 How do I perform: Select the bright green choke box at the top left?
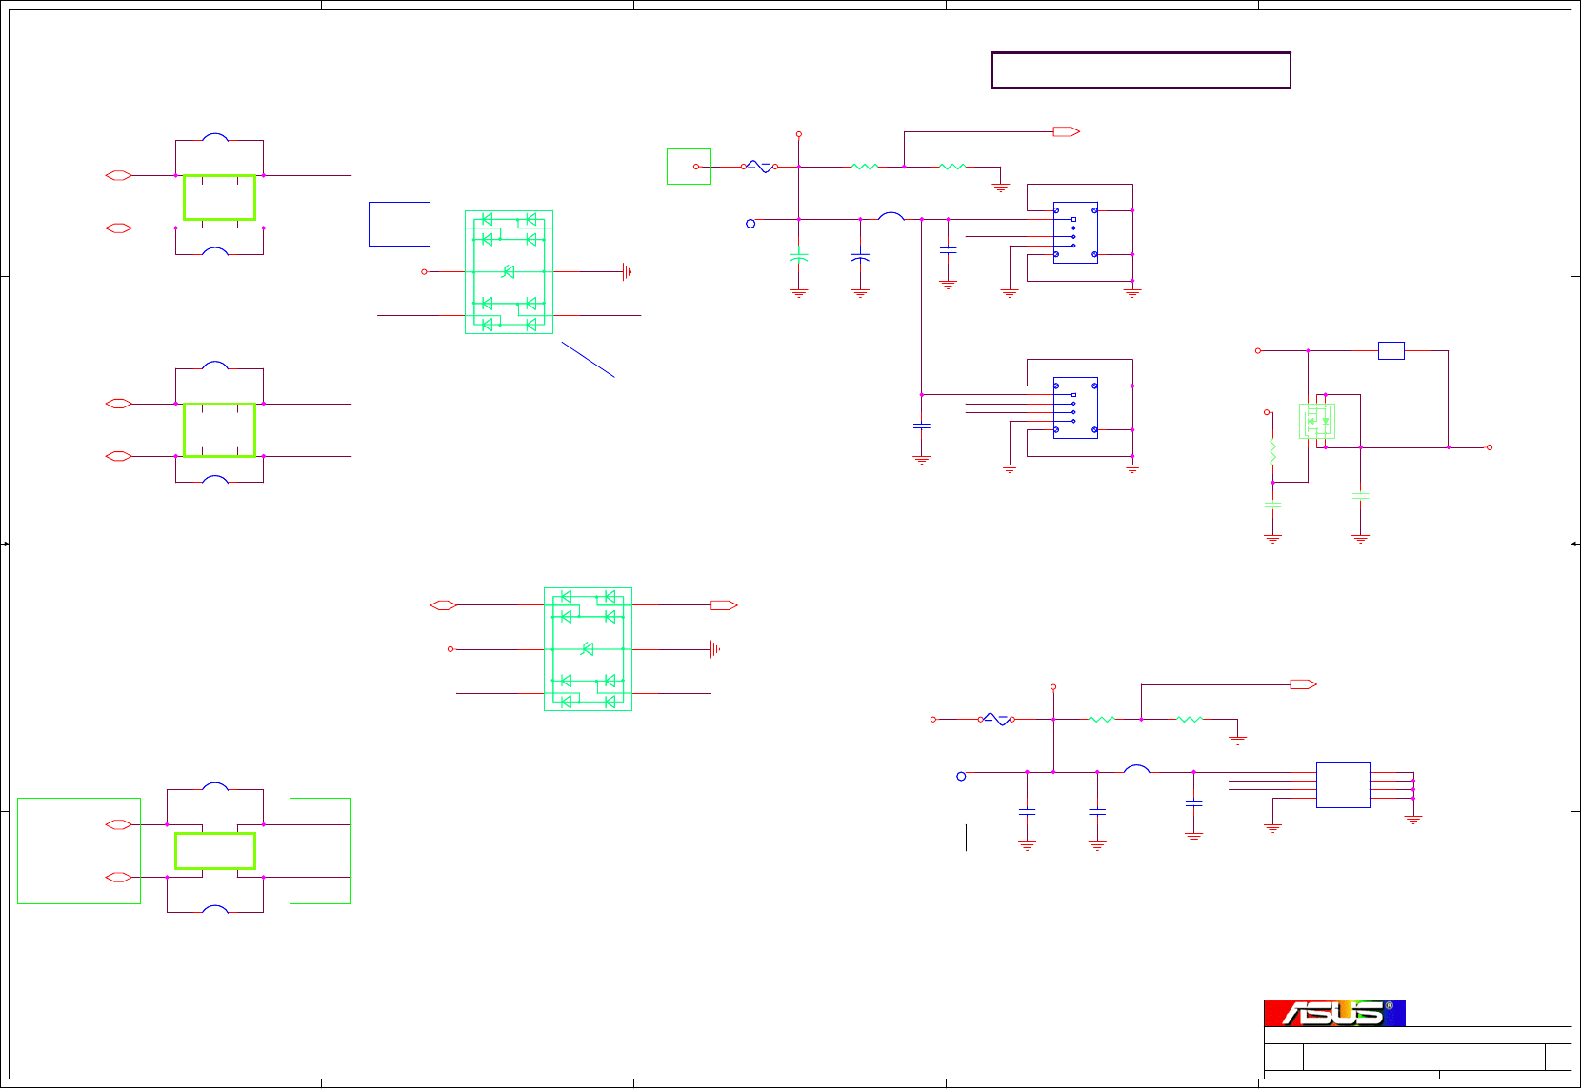coord(219,197)
